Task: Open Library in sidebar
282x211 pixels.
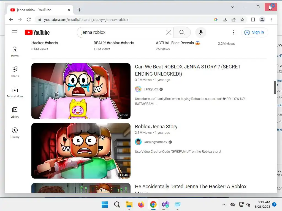Action: [15, 112]
